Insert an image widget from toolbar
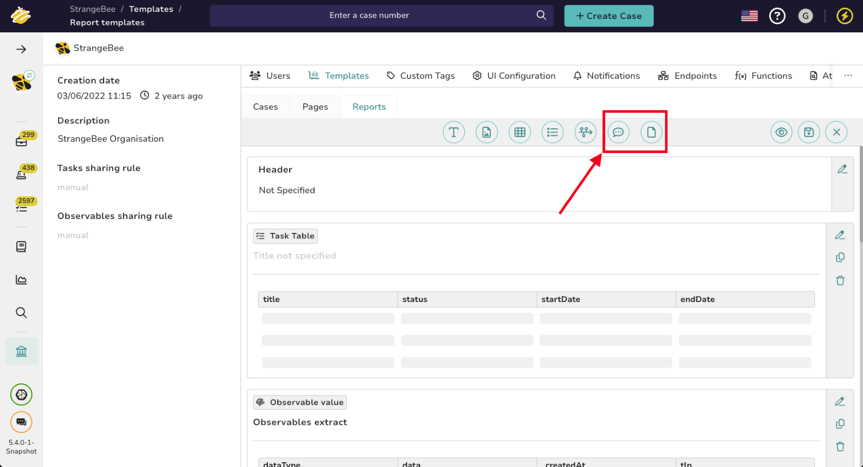Screen dimensions: 863x467 coord(487,132)
